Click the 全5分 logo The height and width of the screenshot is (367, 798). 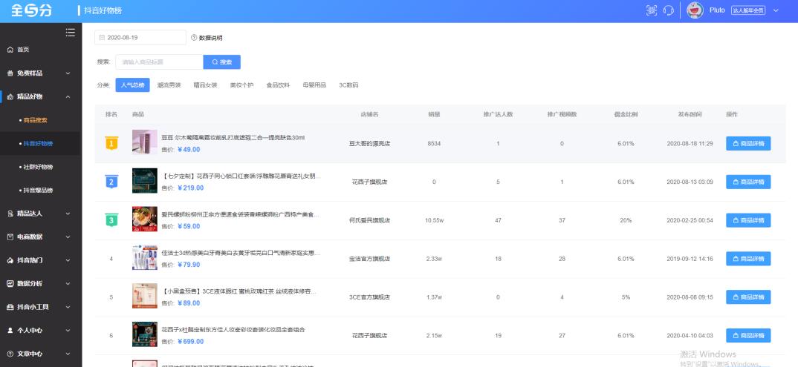click(31, 10)
